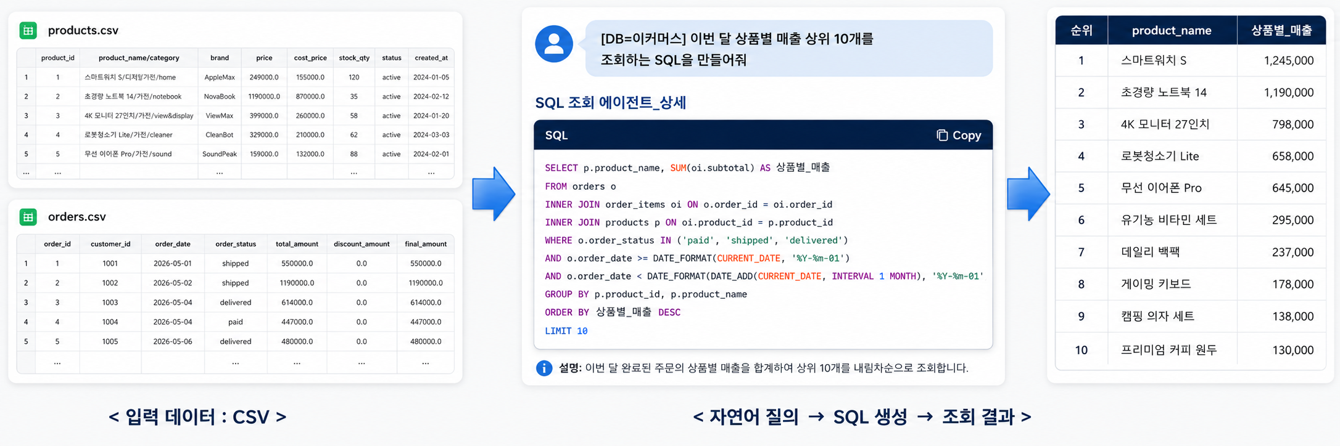Image resolution: width=1340 pixels, height=446 pixels.
Task: Click the cost_price column header
Action: pos(310,58)
